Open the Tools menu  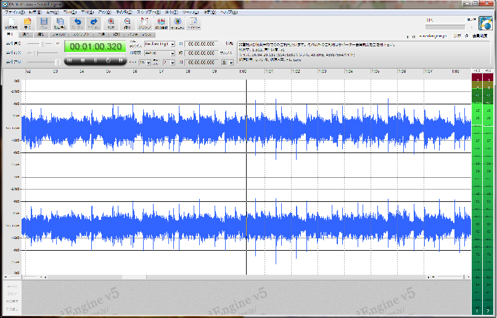point(191,12)
